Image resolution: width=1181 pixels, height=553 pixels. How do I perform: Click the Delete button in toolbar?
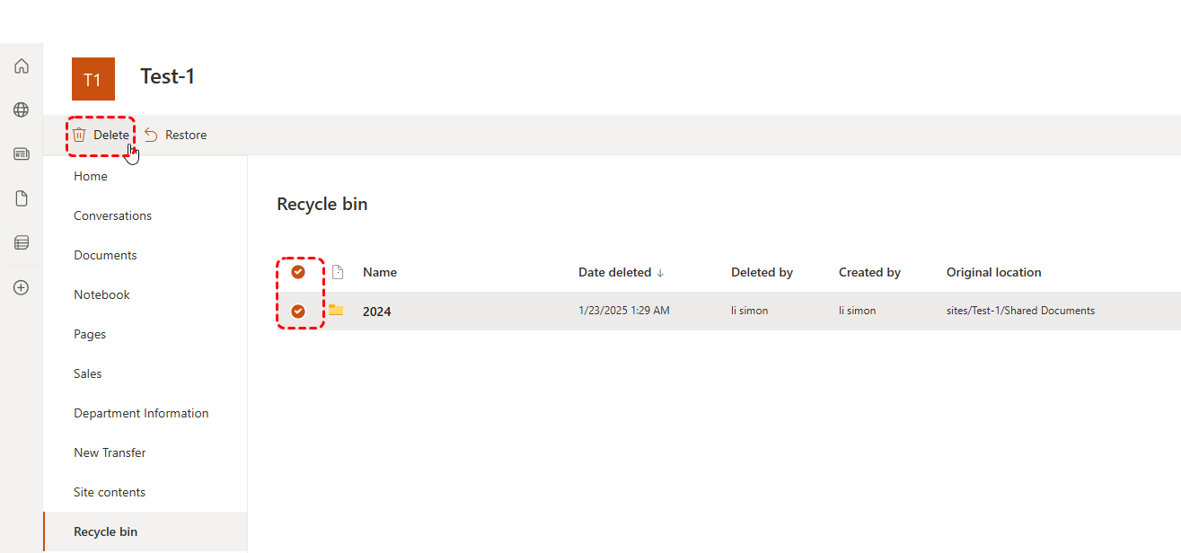[101, 135]
